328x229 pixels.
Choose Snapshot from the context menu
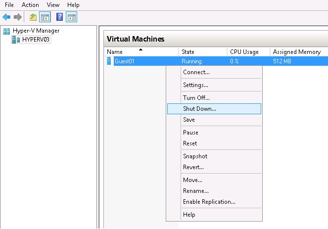[x=214, y=156]
